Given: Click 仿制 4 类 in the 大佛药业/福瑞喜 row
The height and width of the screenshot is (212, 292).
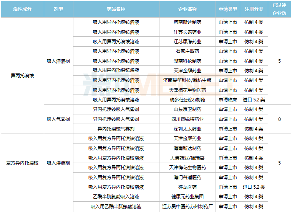Looking at the screenshot, I should 254,158.
